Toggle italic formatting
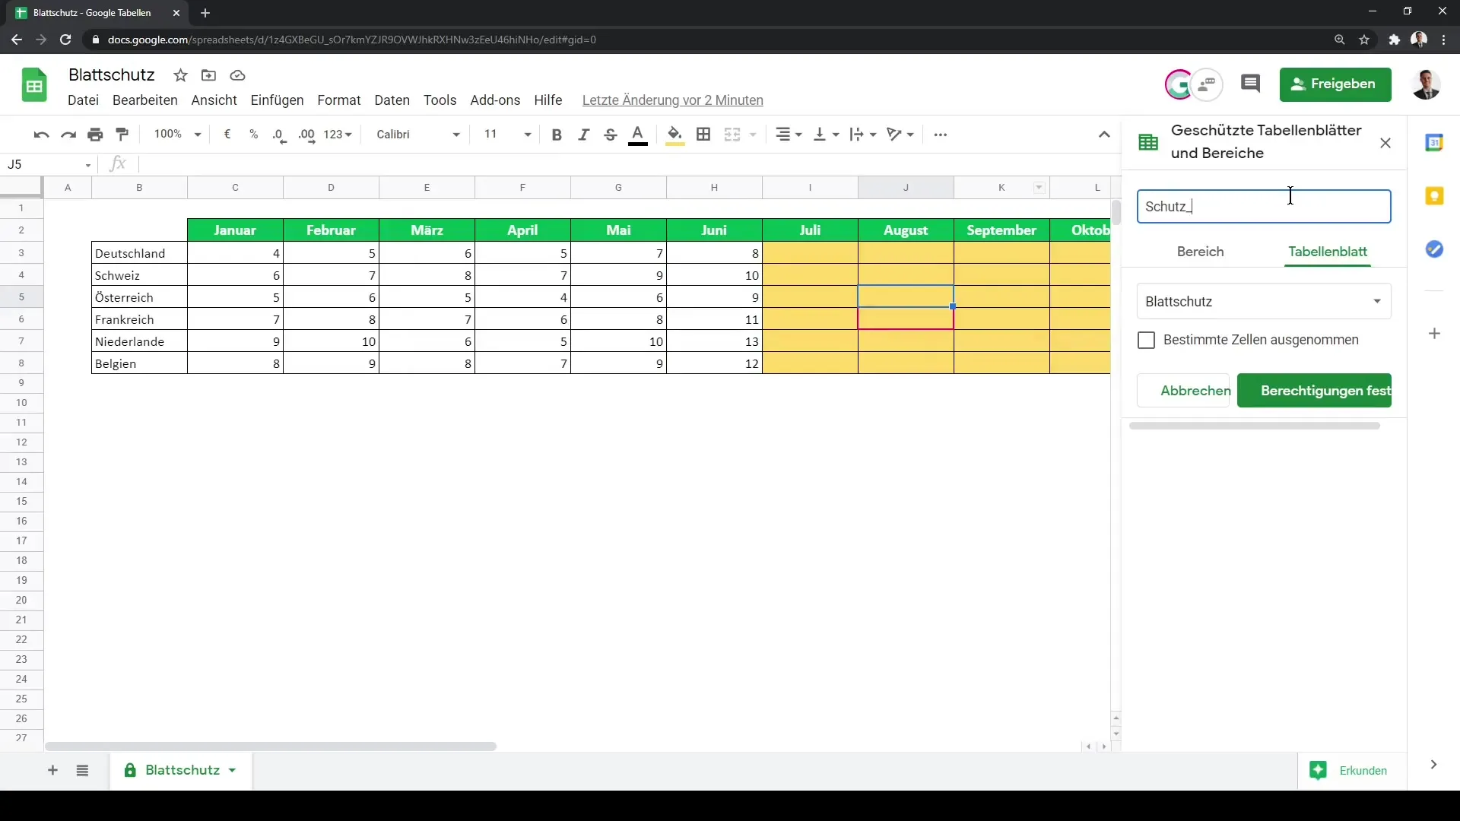Image resolution: width=1460 pixels, height=821 pixels. [x=583, y=135]
